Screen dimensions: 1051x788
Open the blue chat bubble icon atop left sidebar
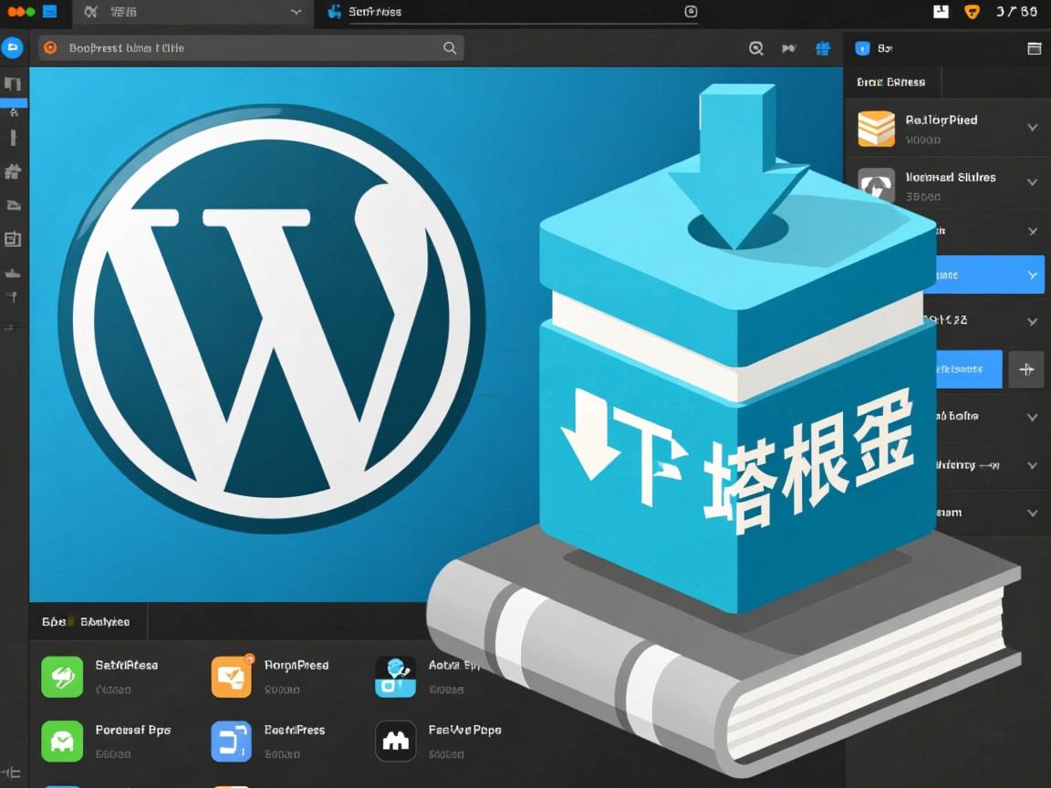click(x=12, y=47)
